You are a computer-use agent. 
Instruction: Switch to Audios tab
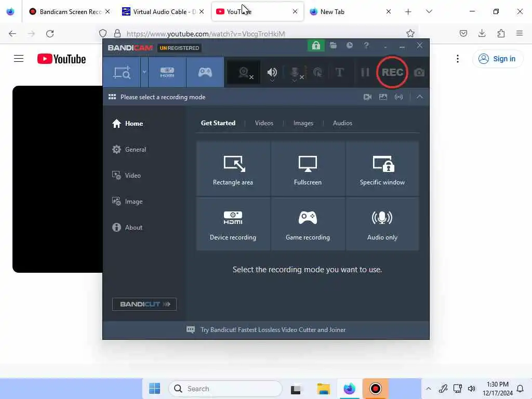pos(342,123)
